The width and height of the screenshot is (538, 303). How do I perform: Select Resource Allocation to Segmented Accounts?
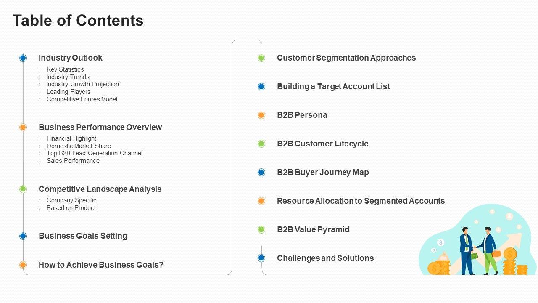361,201
